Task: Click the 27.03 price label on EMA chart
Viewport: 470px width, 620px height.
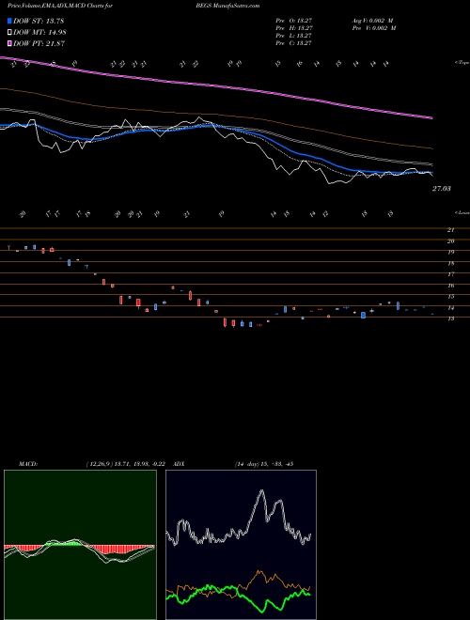Action: (441, 189)
